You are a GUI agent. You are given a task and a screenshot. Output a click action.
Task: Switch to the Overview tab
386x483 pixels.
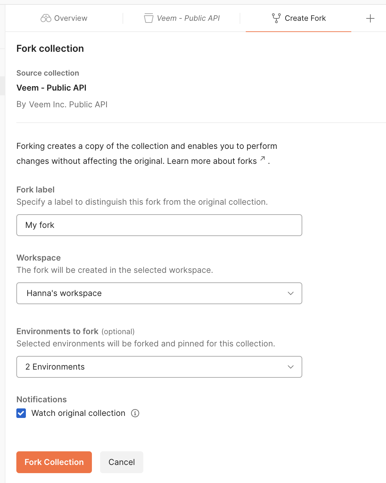64,18
